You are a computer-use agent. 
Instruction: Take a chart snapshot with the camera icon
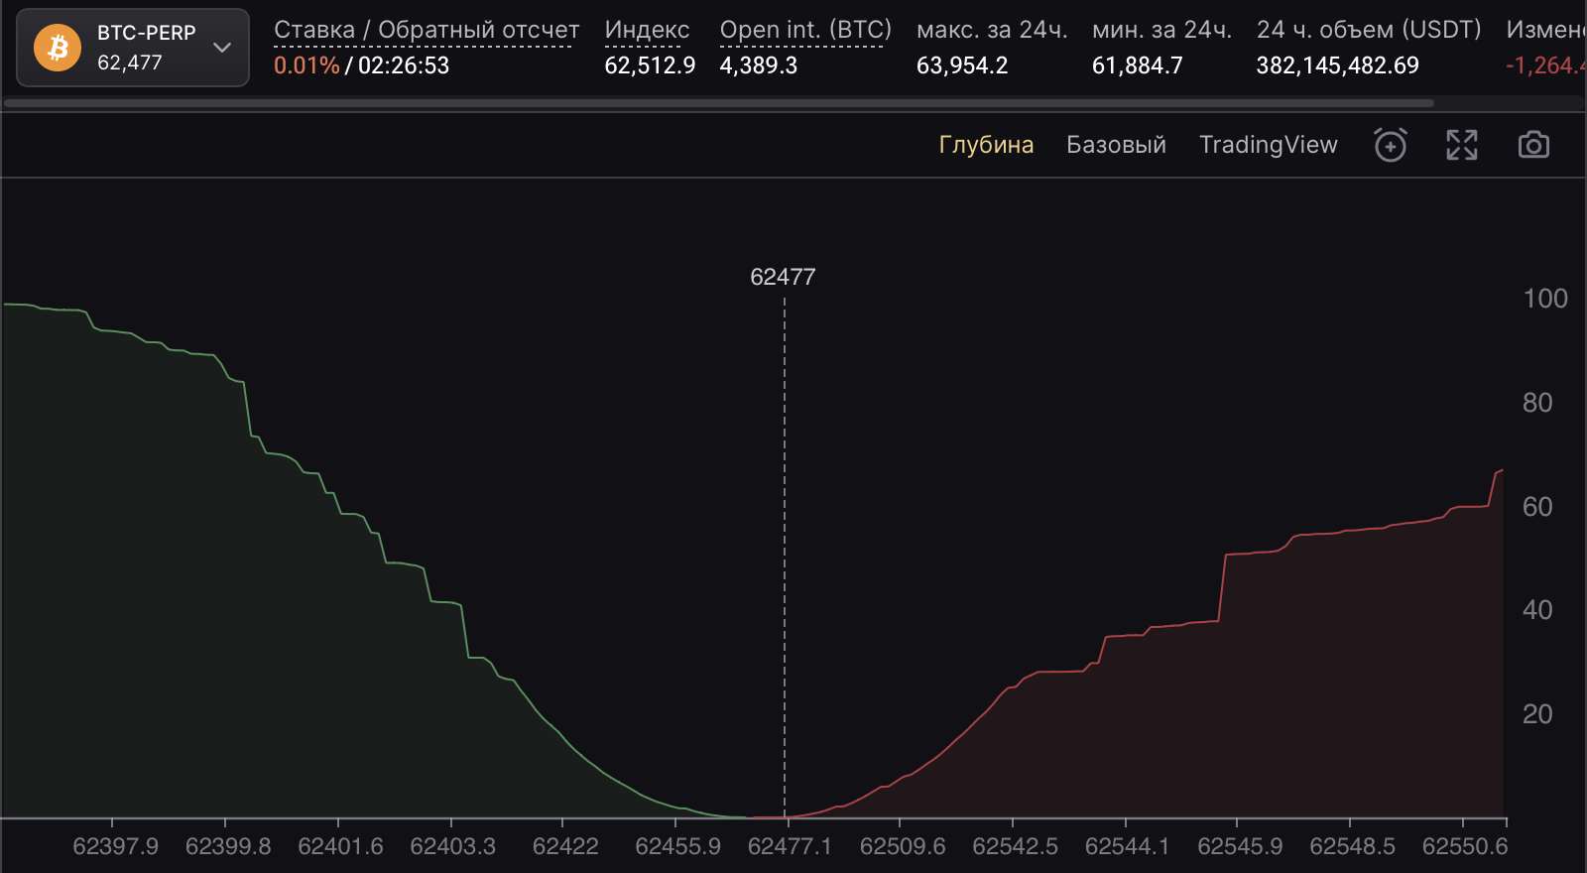[x=1533, y=145]
